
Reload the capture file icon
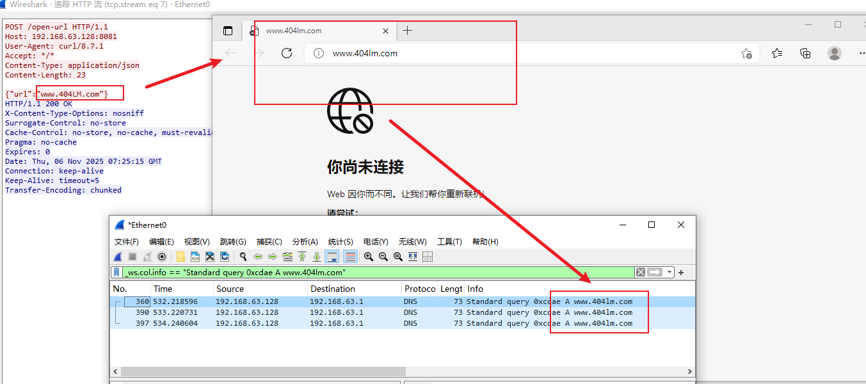pyautogui.click(x=225, y=257)
